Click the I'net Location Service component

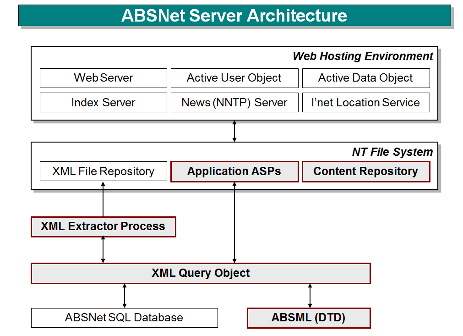[x=365, y=102]
